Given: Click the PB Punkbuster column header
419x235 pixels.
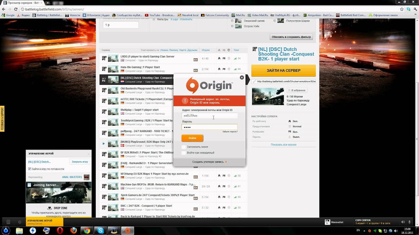Looking at the screenshot, I should pyautogui.click(x=224, y=50).
